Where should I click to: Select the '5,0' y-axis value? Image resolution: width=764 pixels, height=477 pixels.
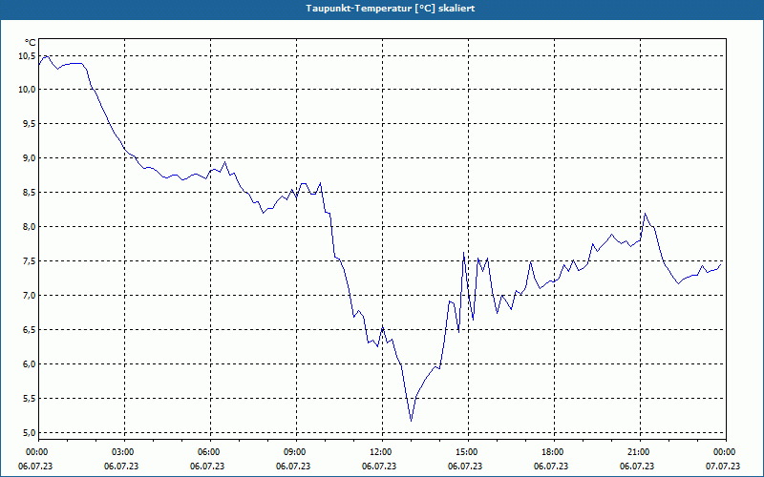tap(29, 433)
